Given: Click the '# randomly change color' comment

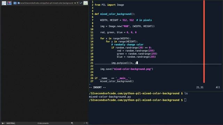Looking at the screenshot, I should tap(127, 44).
